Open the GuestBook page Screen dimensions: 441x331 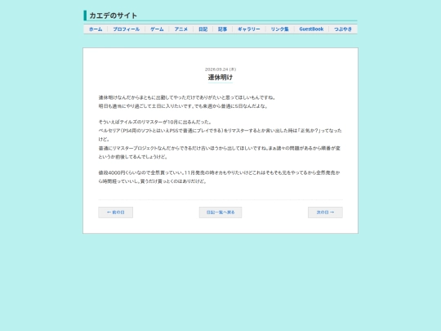tap(311, 29)
